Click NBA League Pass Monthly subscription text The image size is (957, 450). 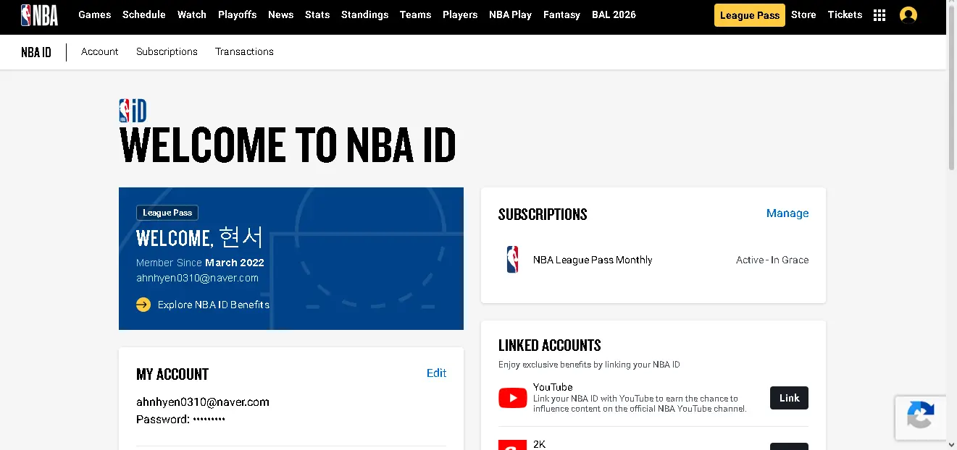click(x=593, y=260)
